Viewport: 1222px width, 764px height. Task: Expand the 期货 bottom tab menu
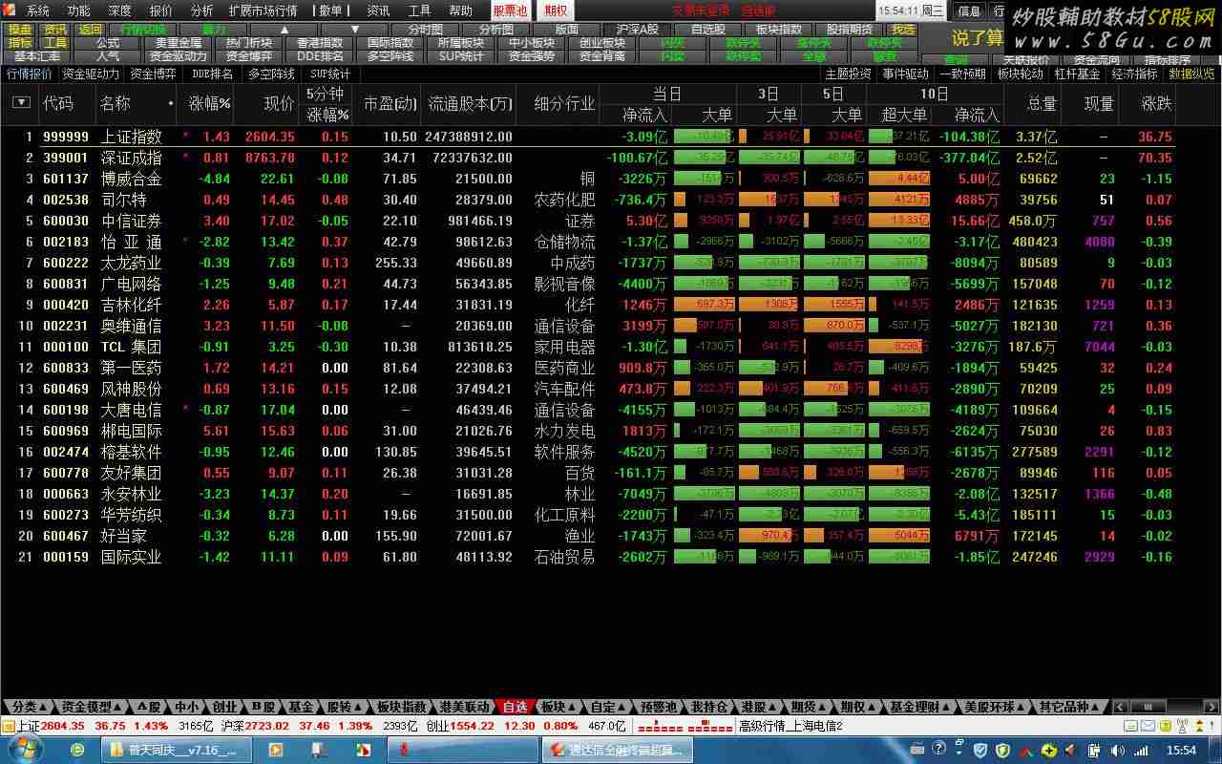[808, 707]
